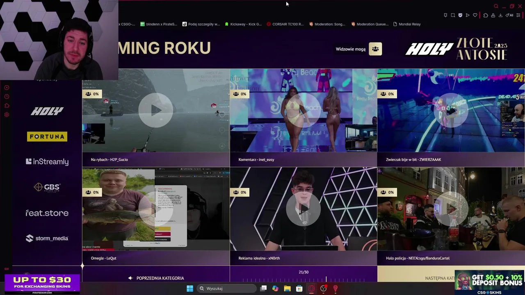Open the downloads icon in the toolbar
Screen dimensions: 525x295
(x=500, y=15)
